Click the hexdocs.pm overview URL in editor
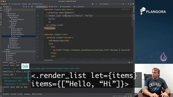The width and height of the screenshot is (173, 97). (x=86, y=50)
